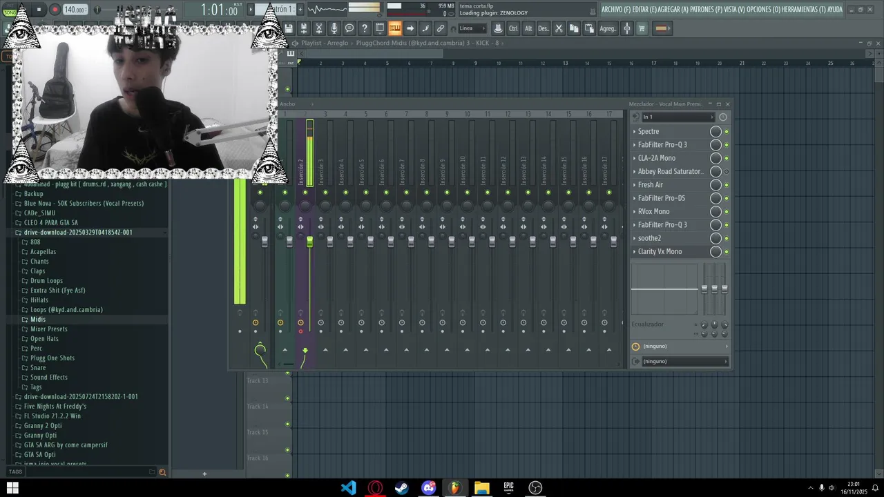This screenshot has width=884, height=497.
Task: Click the stop button in transport
Action: [39, 10]
